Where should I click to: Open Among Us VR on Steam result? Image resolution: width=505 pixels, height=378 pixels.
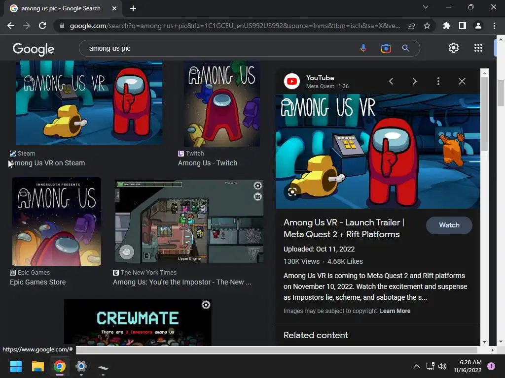click(47, 163)
